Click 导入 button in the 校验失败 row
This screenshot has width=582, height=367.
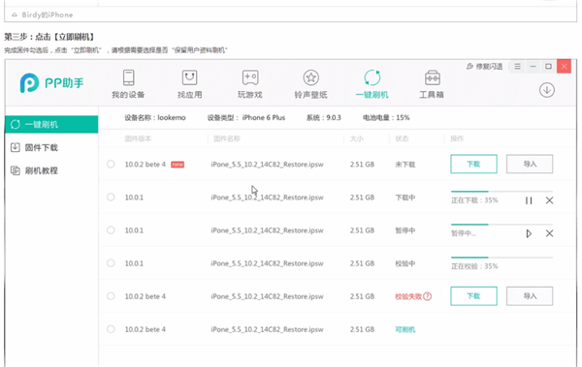click(530, 295)
